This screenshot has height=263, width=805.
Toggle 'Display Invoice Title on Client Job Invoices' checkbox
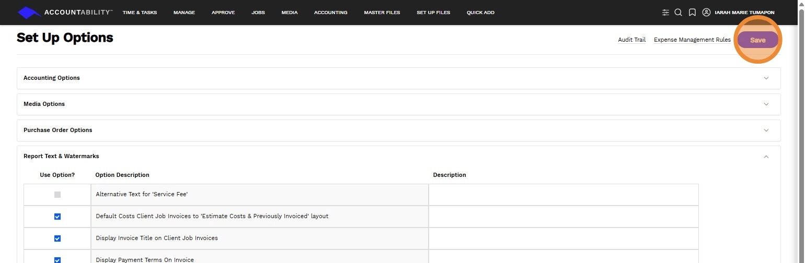coord(57,238)
